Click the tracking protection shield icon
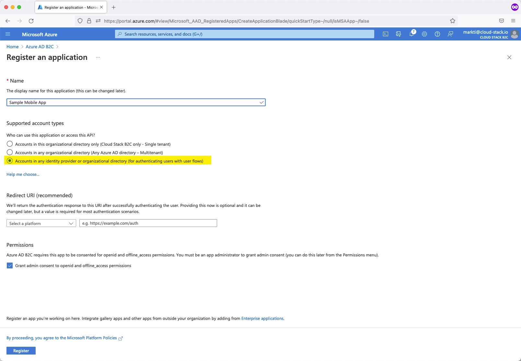The height and width of the screenshot is (361, 521). (80, 21)
